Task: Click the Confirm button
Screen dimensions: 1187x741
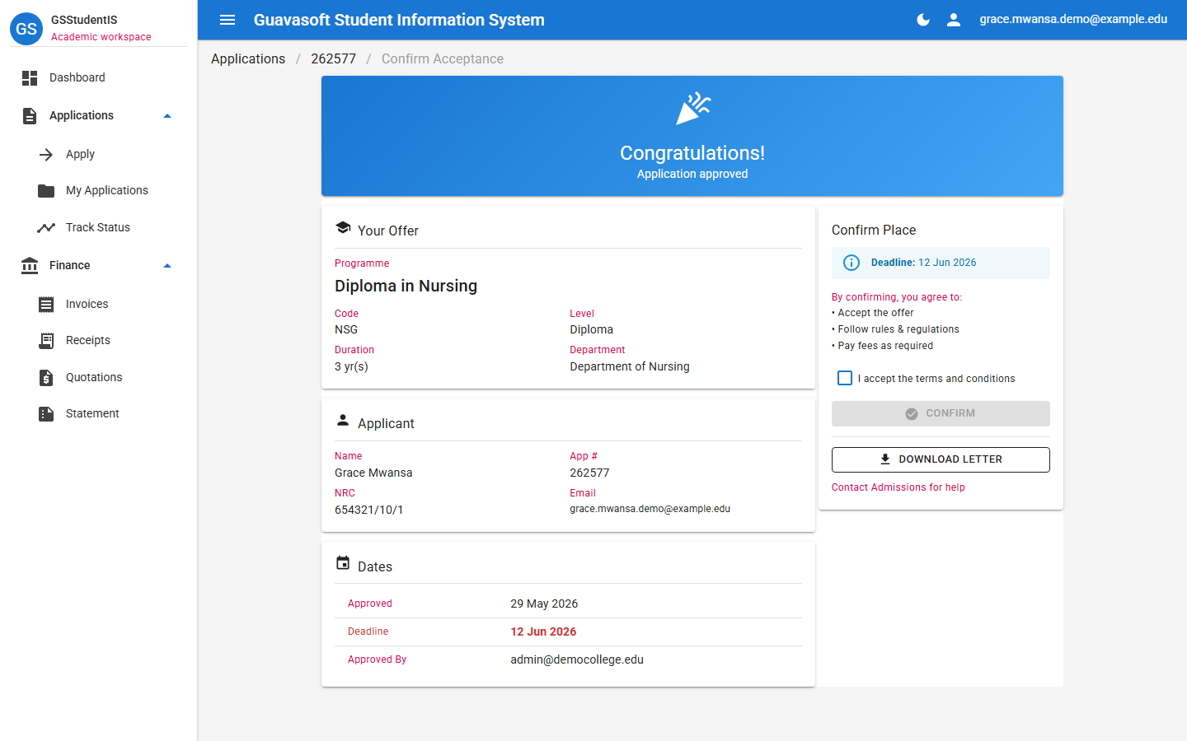Action: click(941, 413)
